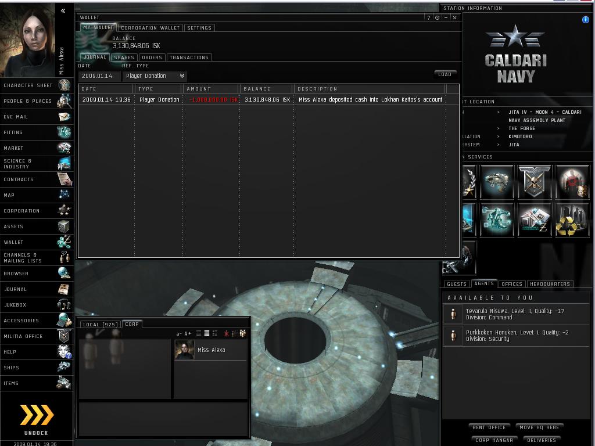This screenshot has height=446, width=595.
Task: Switch to the Corp chat tab
Action: [x=132, y=324]
